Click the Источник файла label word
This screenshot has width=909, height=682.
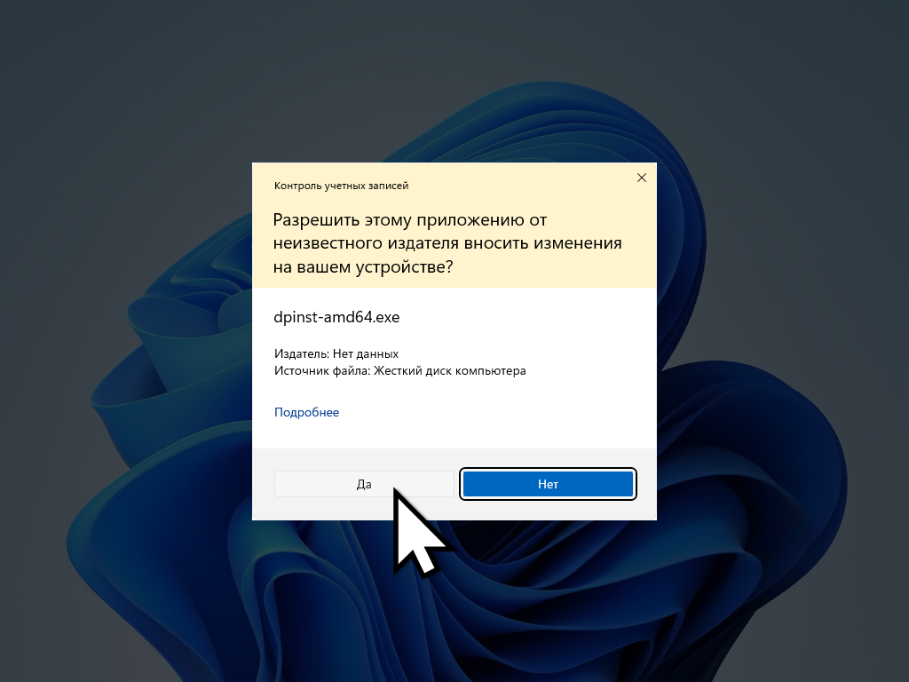320,370
